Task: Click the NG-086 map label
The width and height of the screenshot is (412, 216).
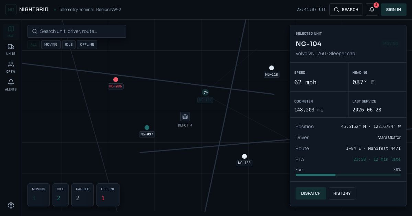Action: [x=116, y=86]
